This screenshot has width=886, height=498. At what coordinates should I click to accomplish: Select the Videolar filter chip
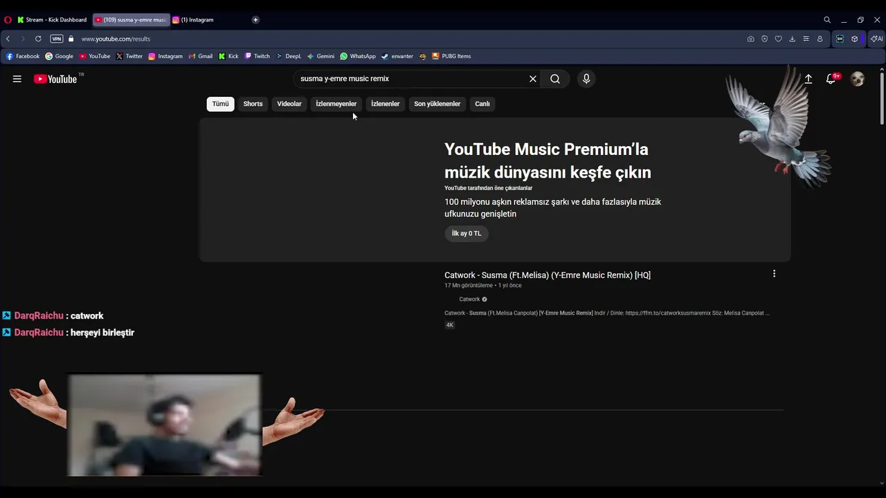[x=289, y=104]
